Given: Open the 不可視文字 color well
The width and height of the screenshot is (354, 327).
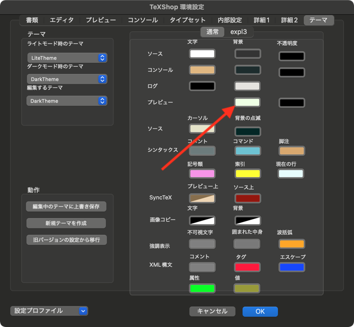Looking at the screenshot, I should (x=202, y=244).
